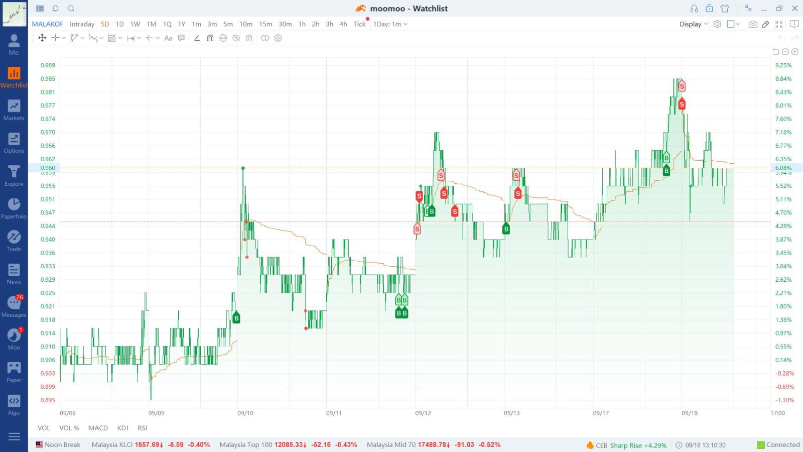803x452 pixels.
Task: Delete drawings with the trash icon
Action: 249,38
